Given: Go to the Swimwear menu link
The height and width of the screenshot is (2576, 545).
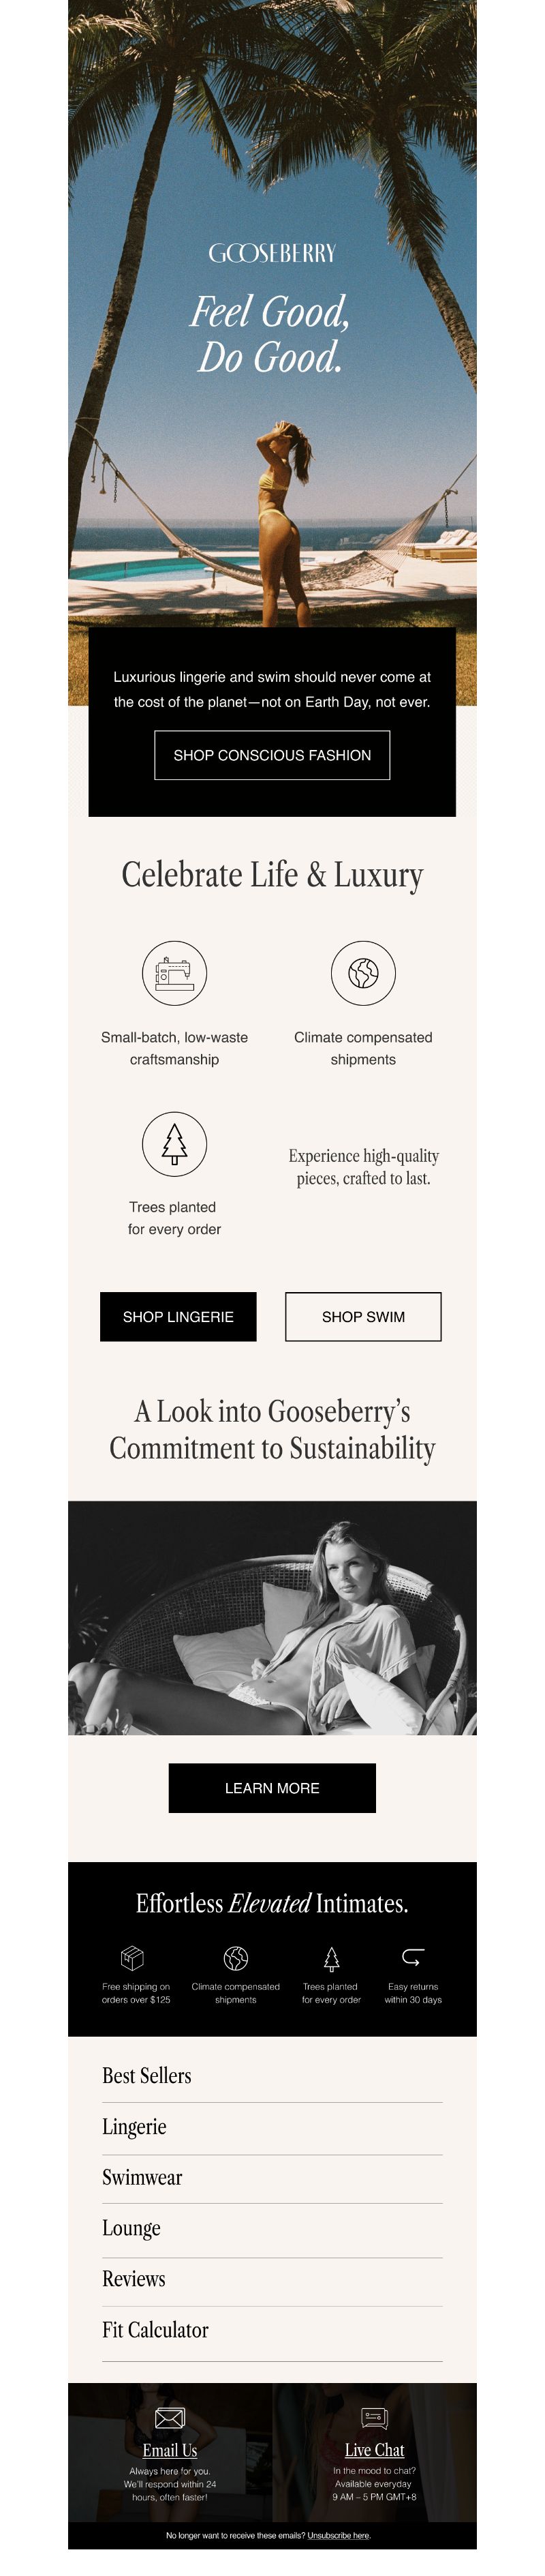Looking at the screenshot, I should 142,2177.
